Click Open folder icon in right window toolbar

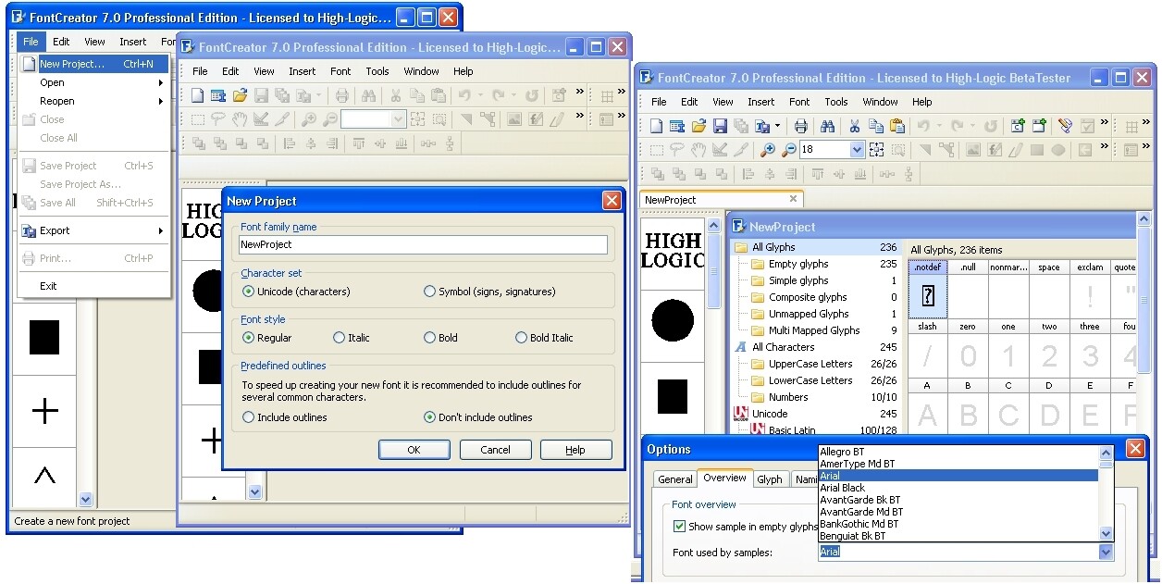pyautogui.click(x=699, y=126)
